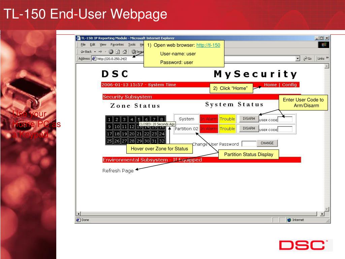Click the IE icon in the title bar
The width and height of the screenshot is (345, 259).
[78, 38]
